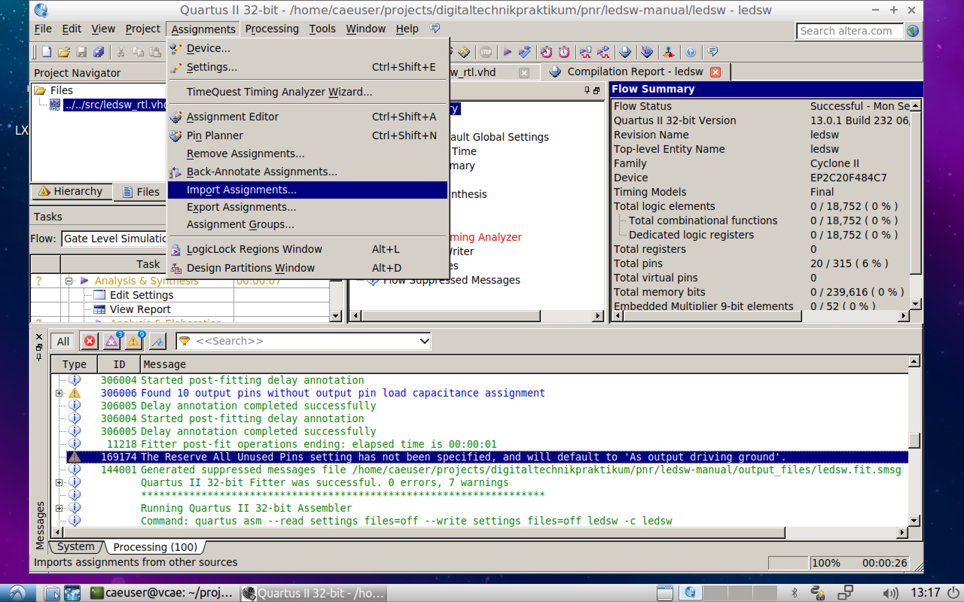The image size is (964, 602).
Task: Open TimeQuest Timing Analyzer stopwatch icon
Action: 564,52
